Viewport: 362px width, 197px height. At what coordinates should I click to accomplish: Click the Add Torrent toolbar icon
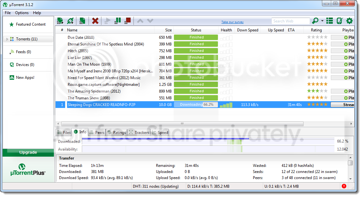[60, 21]
